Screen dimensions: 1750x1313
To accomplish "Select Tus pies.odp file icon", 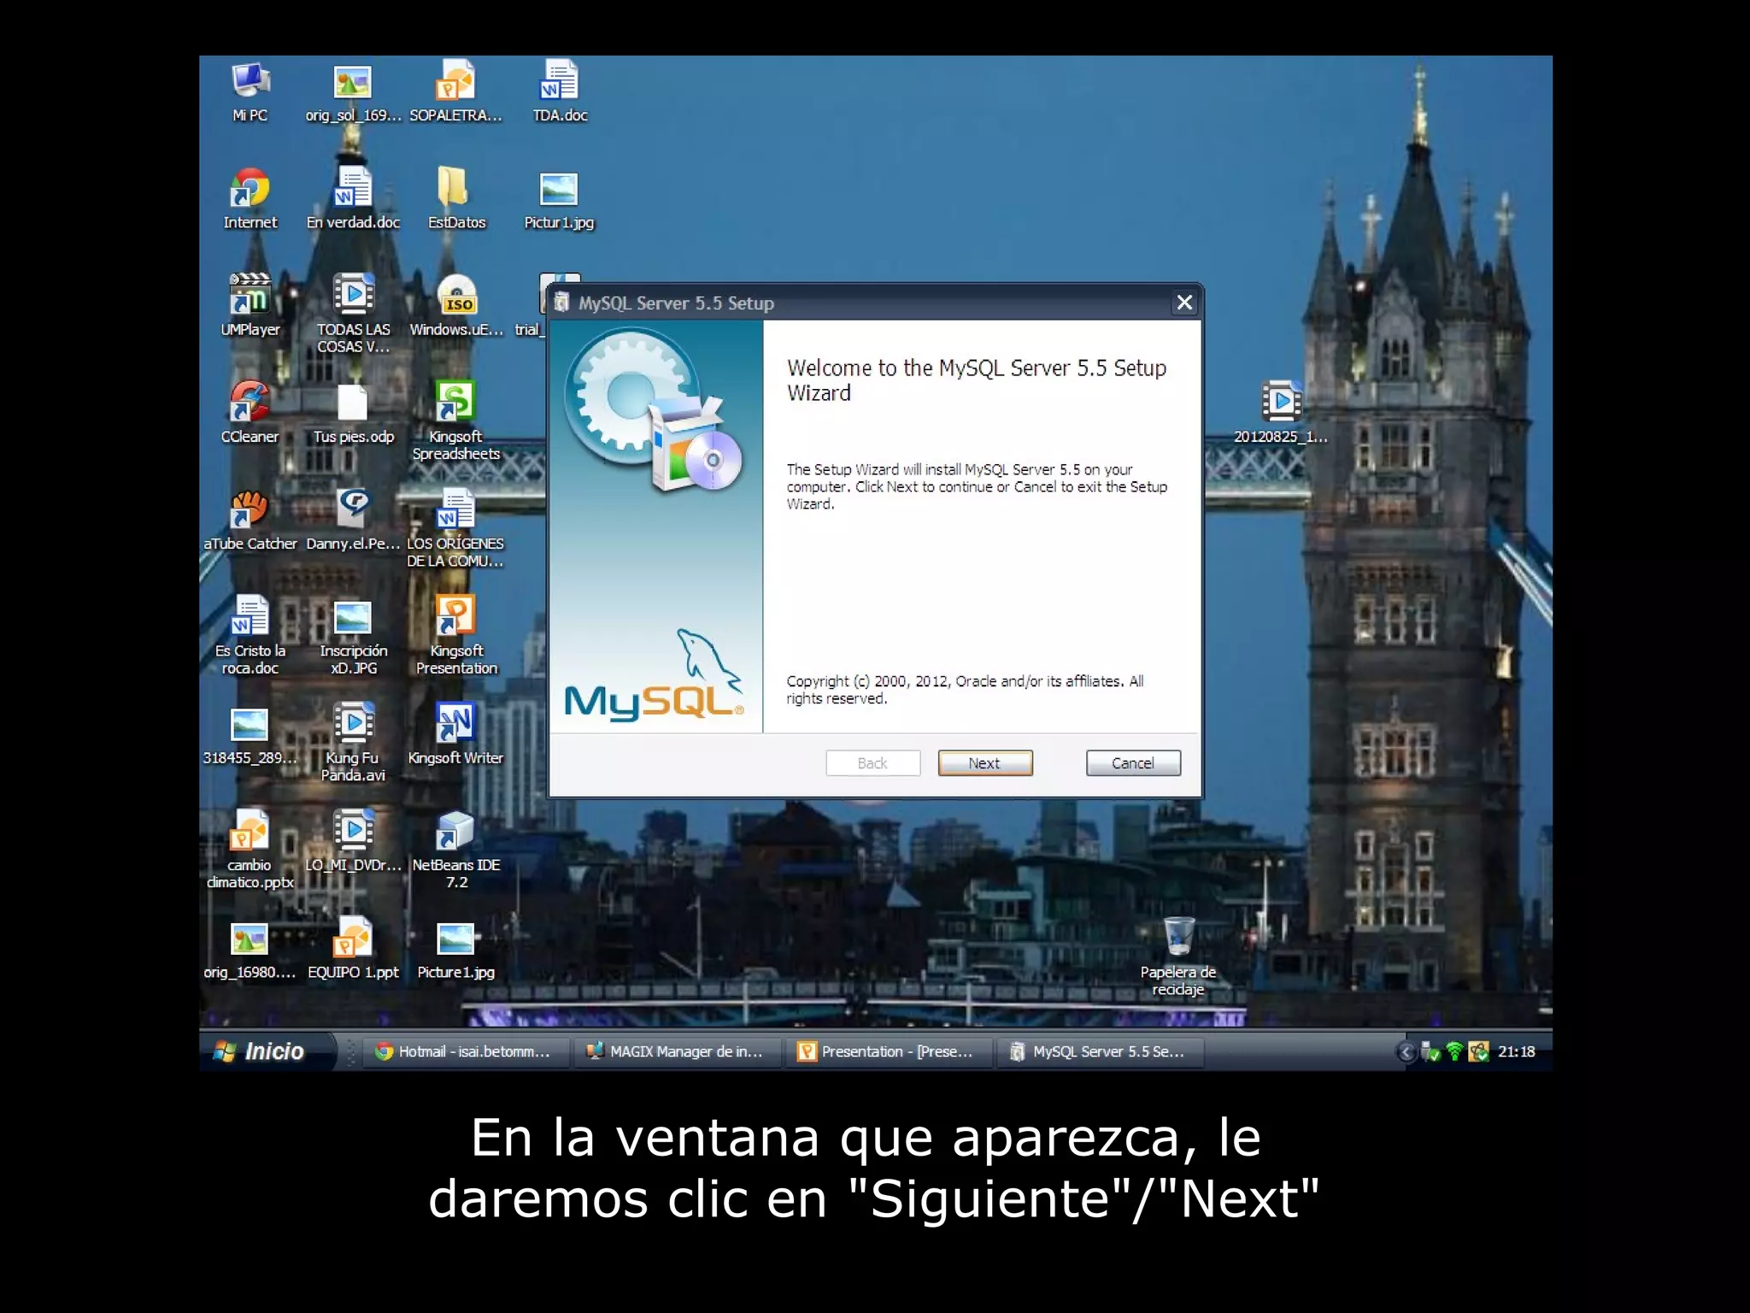I will pyautogui.click(x=353, y=414).
